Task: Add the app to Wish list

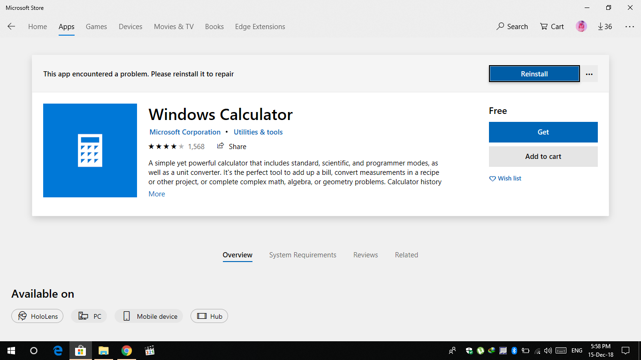Action: 505,179
